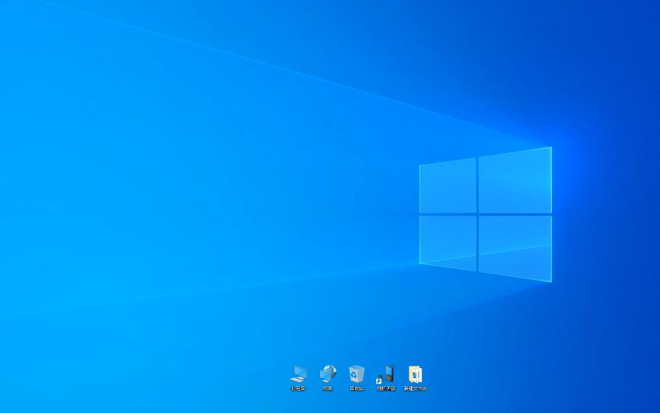Click the upper-right pane of Windows logo wallpaper
The height and width of the screenshot is (413, 660).
[515, 181]
